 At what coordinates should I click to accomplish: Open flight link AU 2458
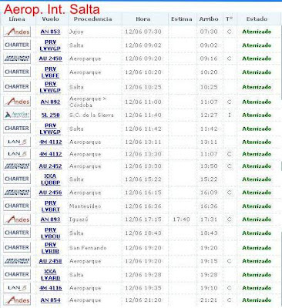[50, 261]
